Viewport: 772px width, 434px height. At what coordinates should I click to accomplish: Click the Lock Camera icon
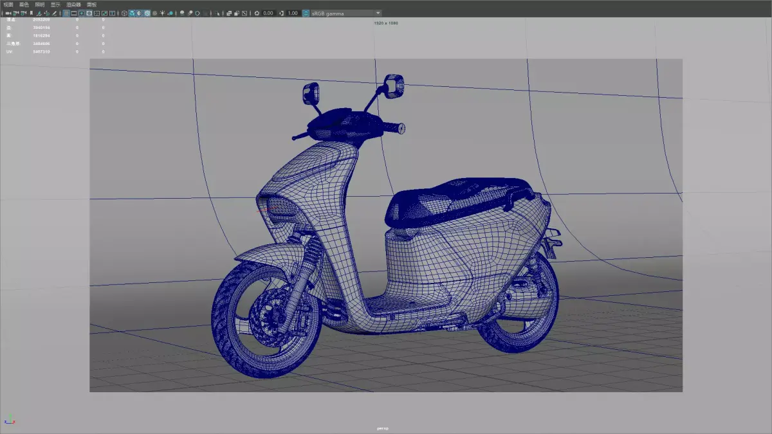pos(15,13)
